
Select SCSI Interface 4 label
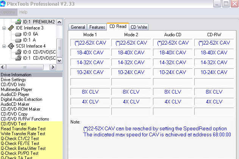[31, 46]
